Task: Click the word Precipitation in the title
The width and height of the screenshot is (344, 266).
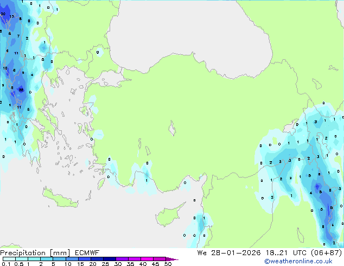Action: pos(23,253)
